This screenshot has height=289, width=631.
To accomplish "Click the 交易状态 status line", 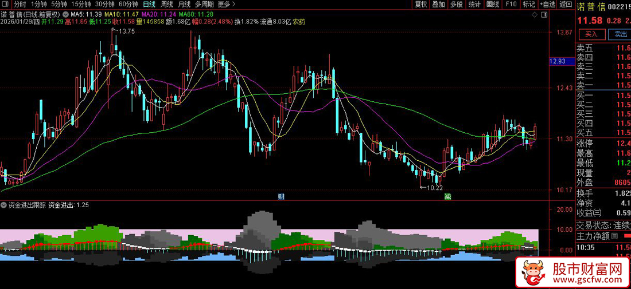I will point(603,225).
